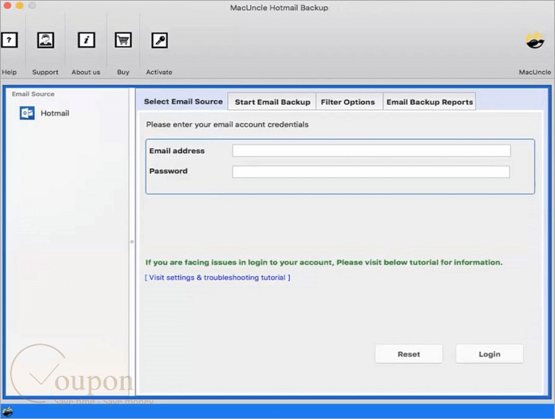The image size is (555, 419).
Task: Open the Email Backup Reports tab
Action: pos(429,102)
